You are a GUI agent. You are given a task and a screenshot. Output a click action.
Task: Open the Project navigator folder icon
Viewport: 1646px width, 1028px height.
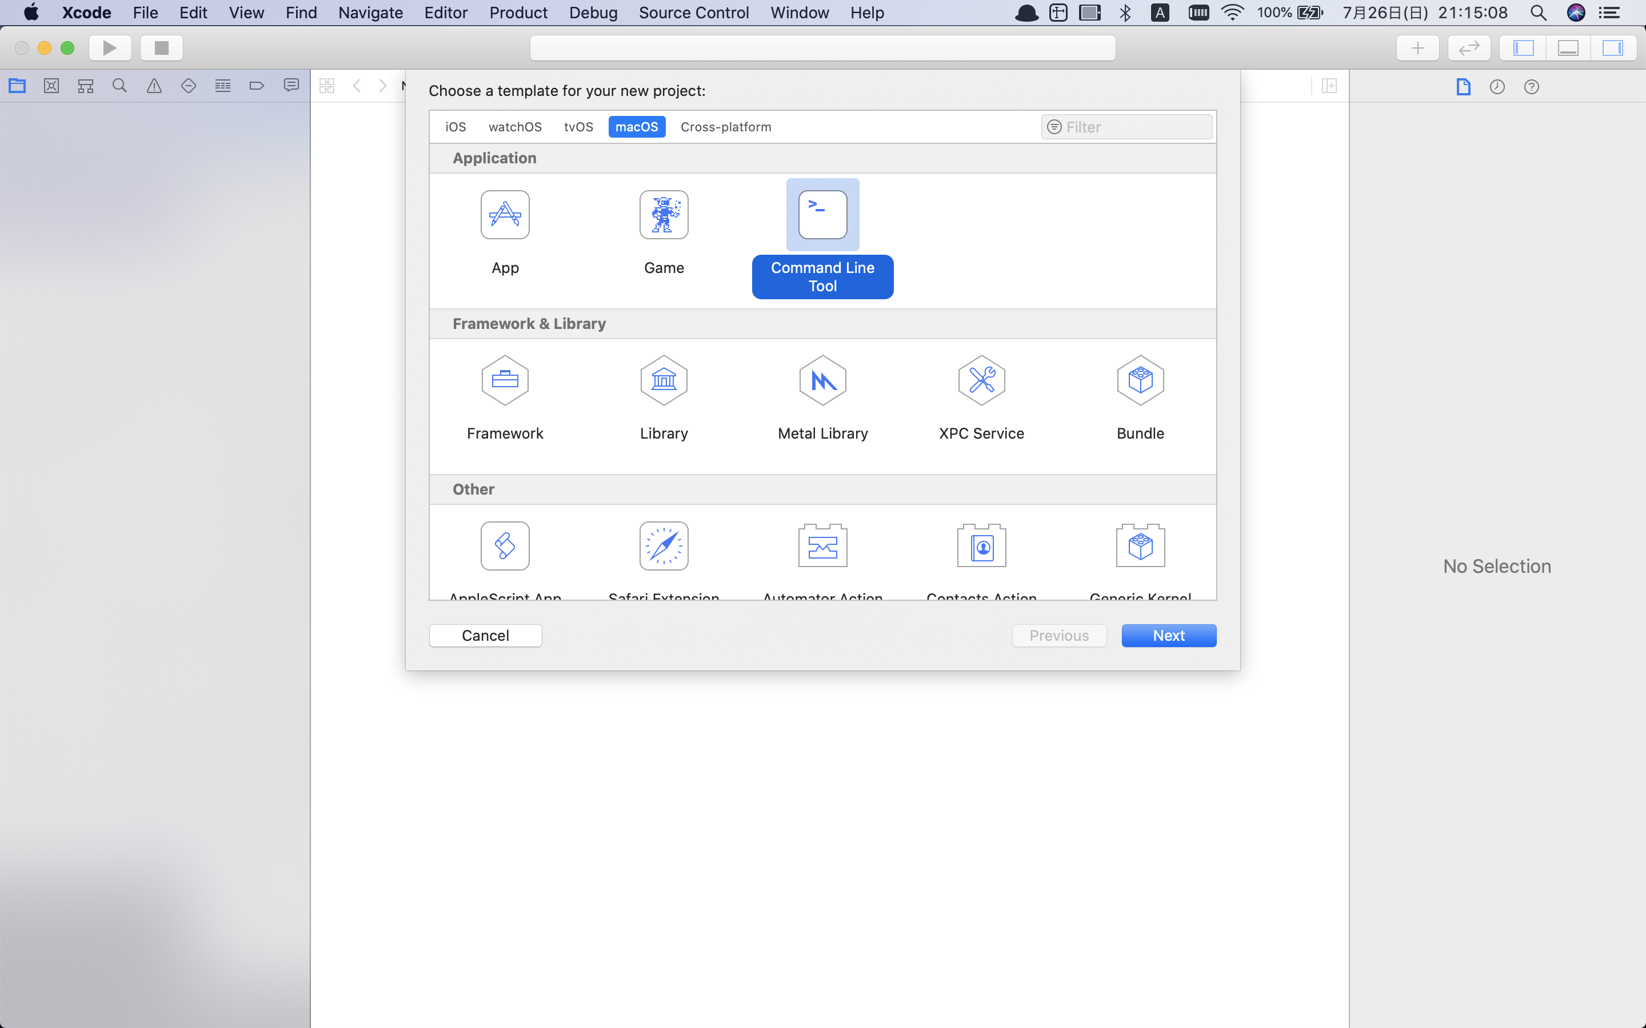point(17,86)
